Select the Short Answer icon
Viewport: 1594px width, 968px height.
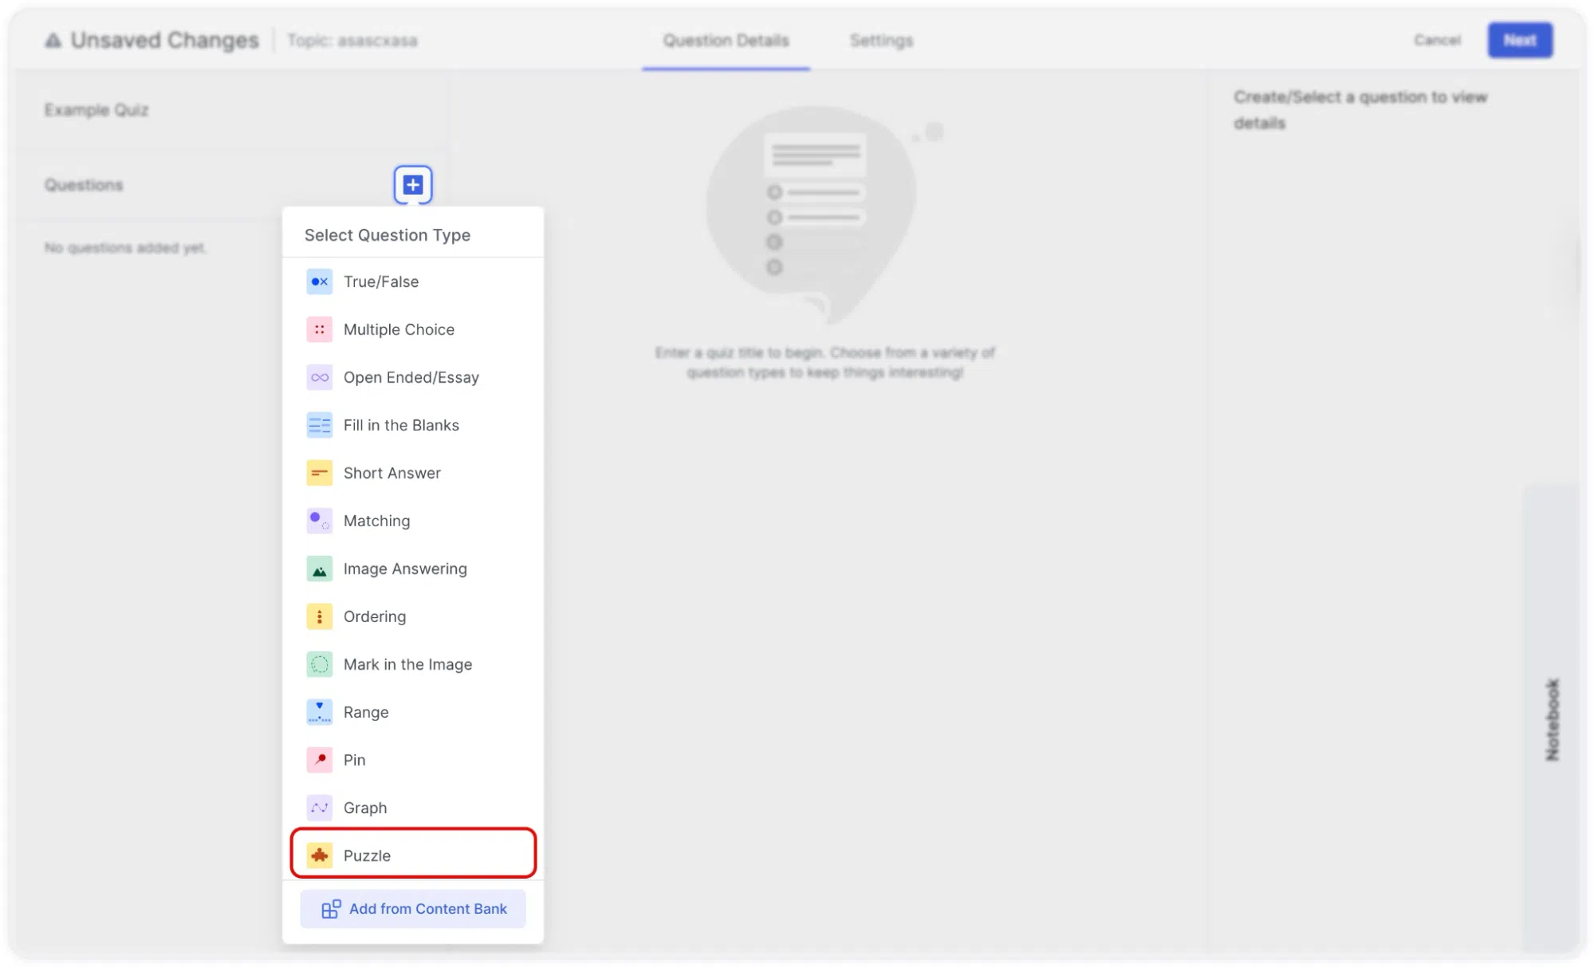click(319, 473)
